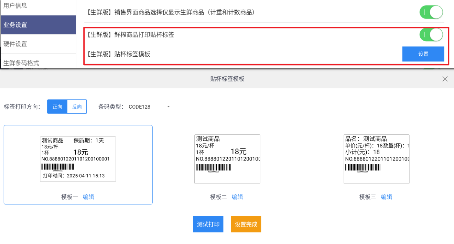This screenshot has height=244, width=454.
Task: Click the 模板一 caption text
Action: (70, 197)
